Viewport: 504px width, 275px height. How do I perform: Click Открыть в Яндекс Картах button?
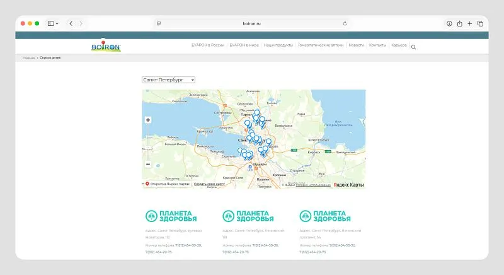[x=167, y=184]
